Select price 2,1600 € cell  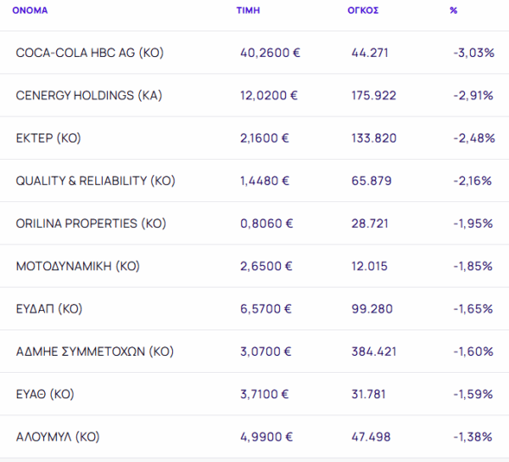pyautogui.click(x=265, y=138)
